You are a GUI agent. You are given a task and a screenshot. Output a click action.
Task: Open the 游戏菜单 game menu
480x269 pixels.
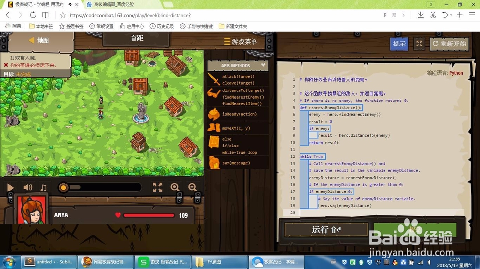click(240, 41)
